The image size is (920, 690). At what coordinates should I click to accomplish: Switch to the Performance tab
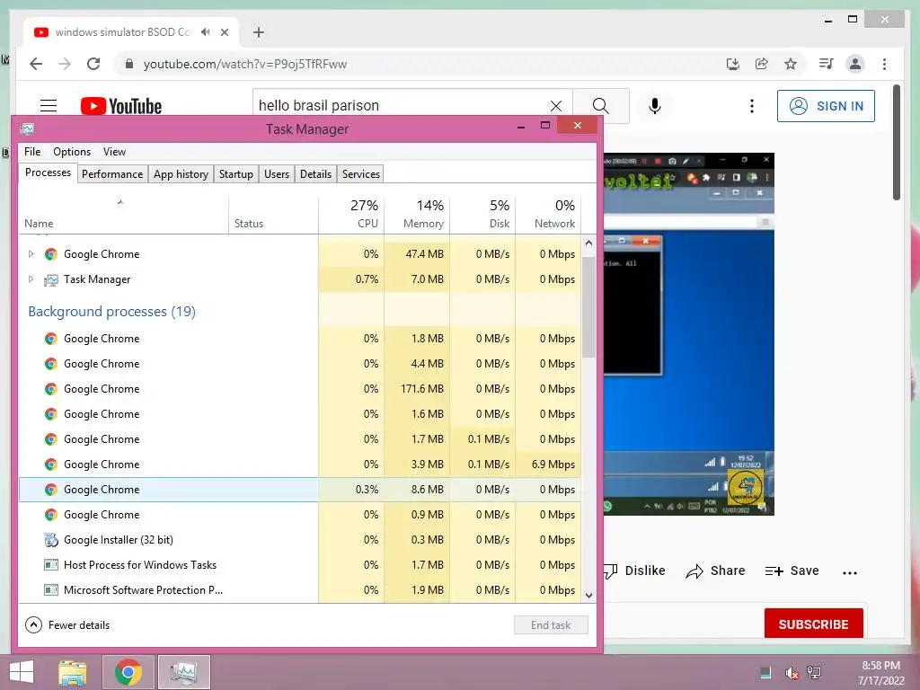pyautogui.click(x=112, y=173)
